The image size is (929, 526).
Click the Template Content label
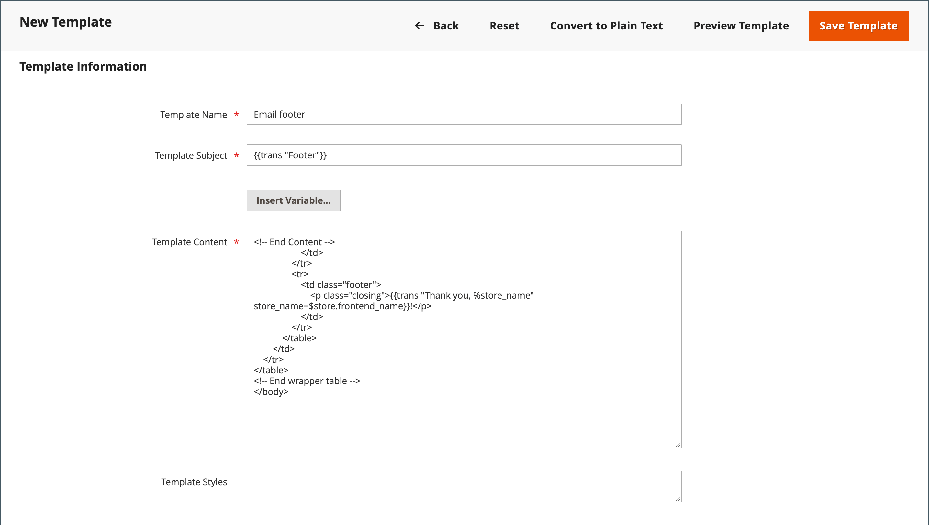pos(189,242)
